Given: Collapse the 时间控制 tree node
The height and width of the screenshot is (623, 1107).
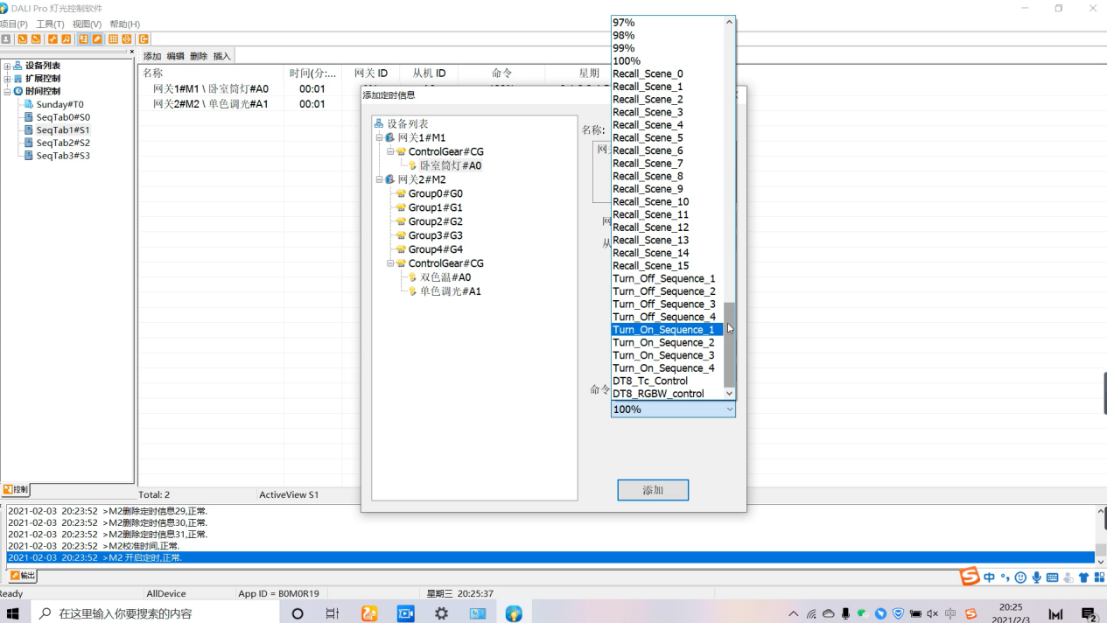Looking at the screenshot, I should [x=7, y=92].
